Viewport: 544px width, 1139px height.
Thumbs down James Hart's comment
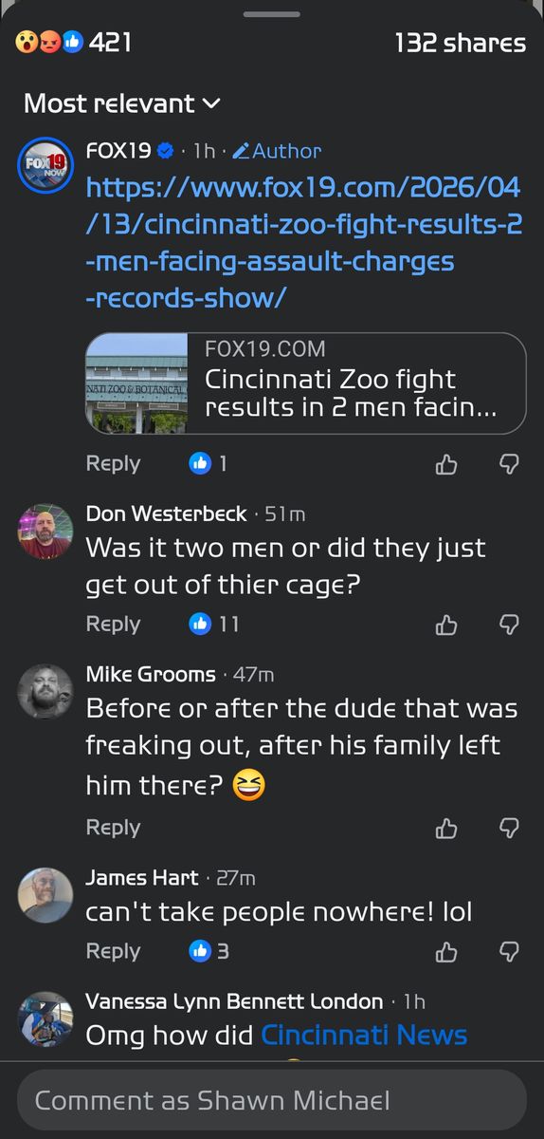[509, 952]
